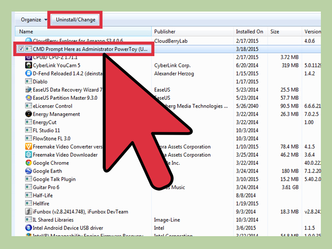Select the FlowStone FL 3.0 entry
The image size is (332, 249).
pos(51,138)
